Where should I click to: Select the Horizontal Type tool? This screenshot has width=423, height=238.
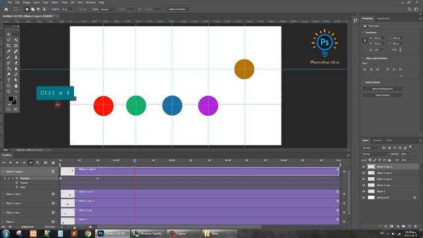coord(9,80)
